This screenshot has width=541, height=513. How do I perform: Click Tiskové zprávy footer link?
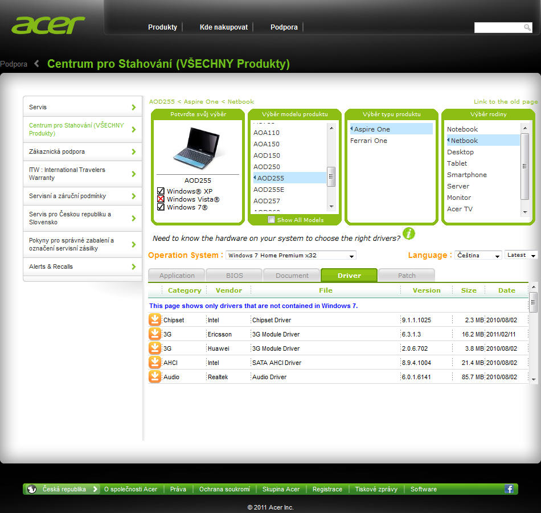(x=376, y=489)
